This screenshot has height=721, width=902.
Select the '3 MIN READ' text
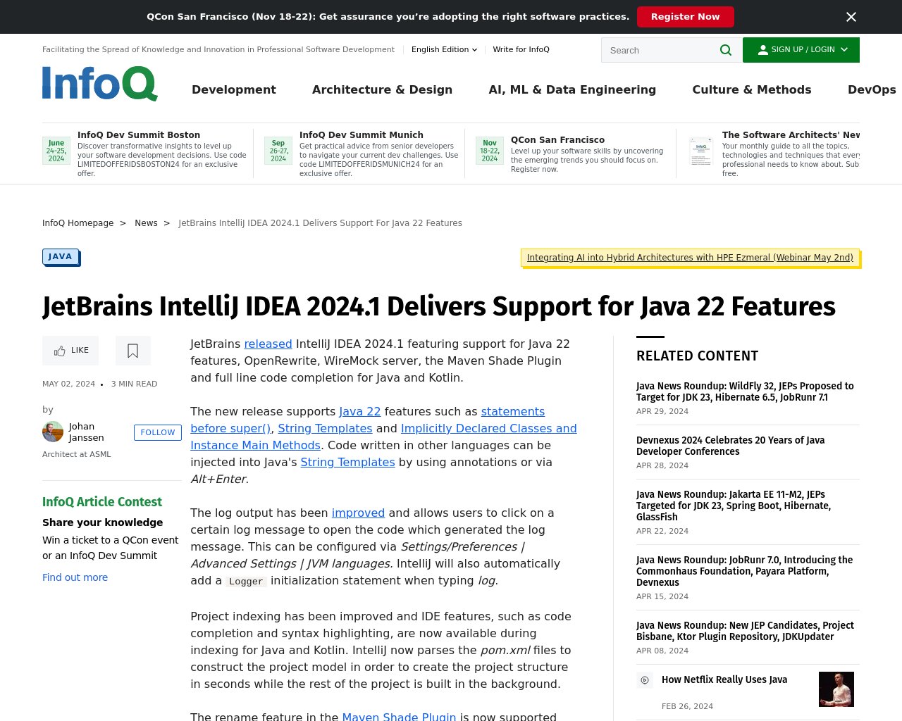(x=134, y=384)
